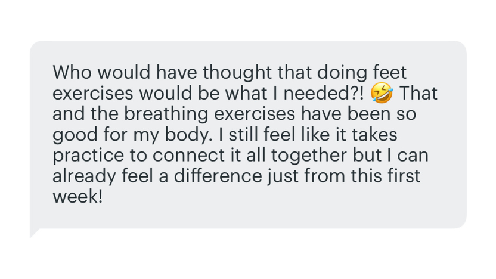
Task: Click the word "together" in the fifth line
Action: (x=309, y=156)
